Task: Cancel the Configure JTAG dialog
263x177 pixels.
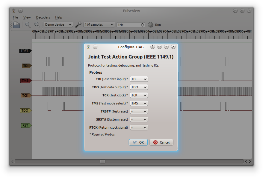Action: pyautogui.click(x=161, y=142)
